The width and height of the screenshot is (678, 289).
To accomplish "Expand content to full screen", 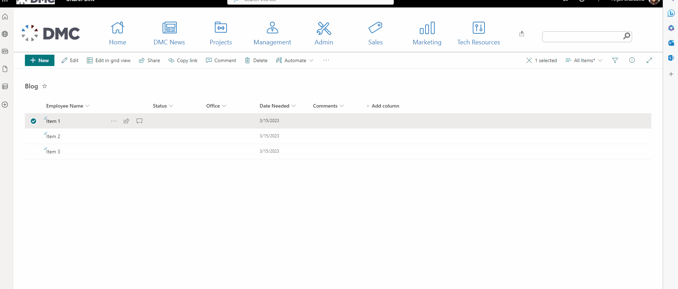I will pos(649,60).
